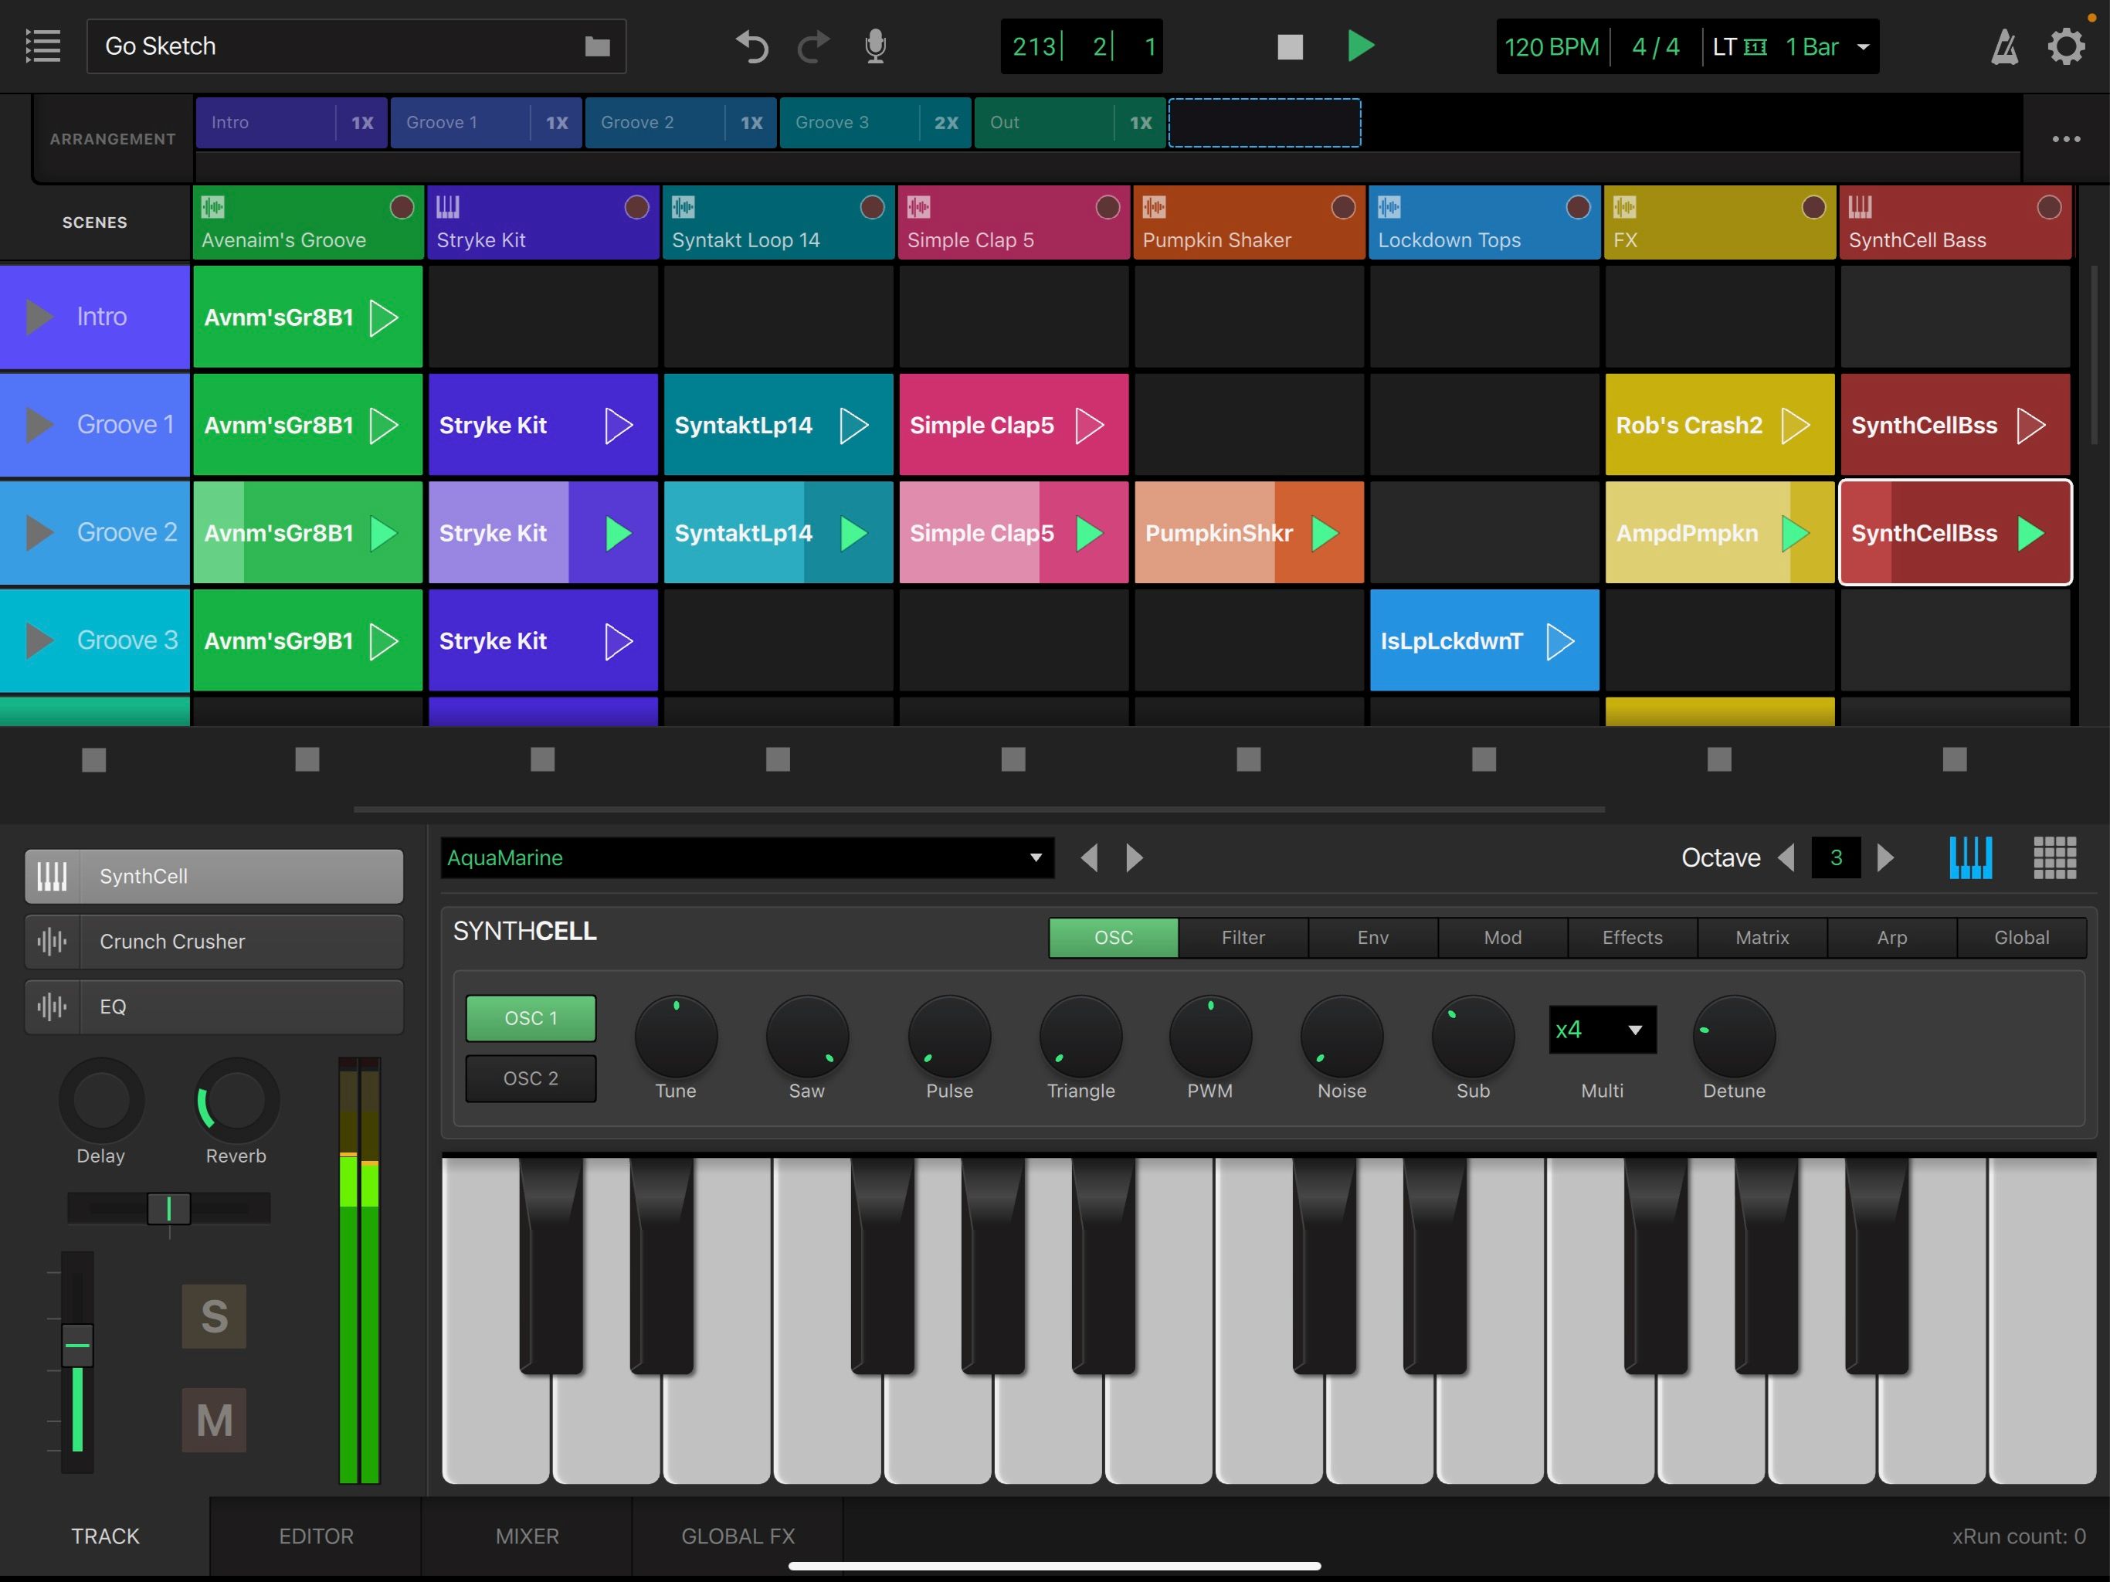
Task: Open the arrangement list icon top left
Action: [x=42, y=45]
